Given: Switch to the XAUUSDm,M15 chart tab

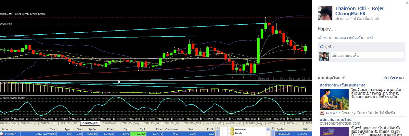Looking at the screenshot, I should click(192, 123).
